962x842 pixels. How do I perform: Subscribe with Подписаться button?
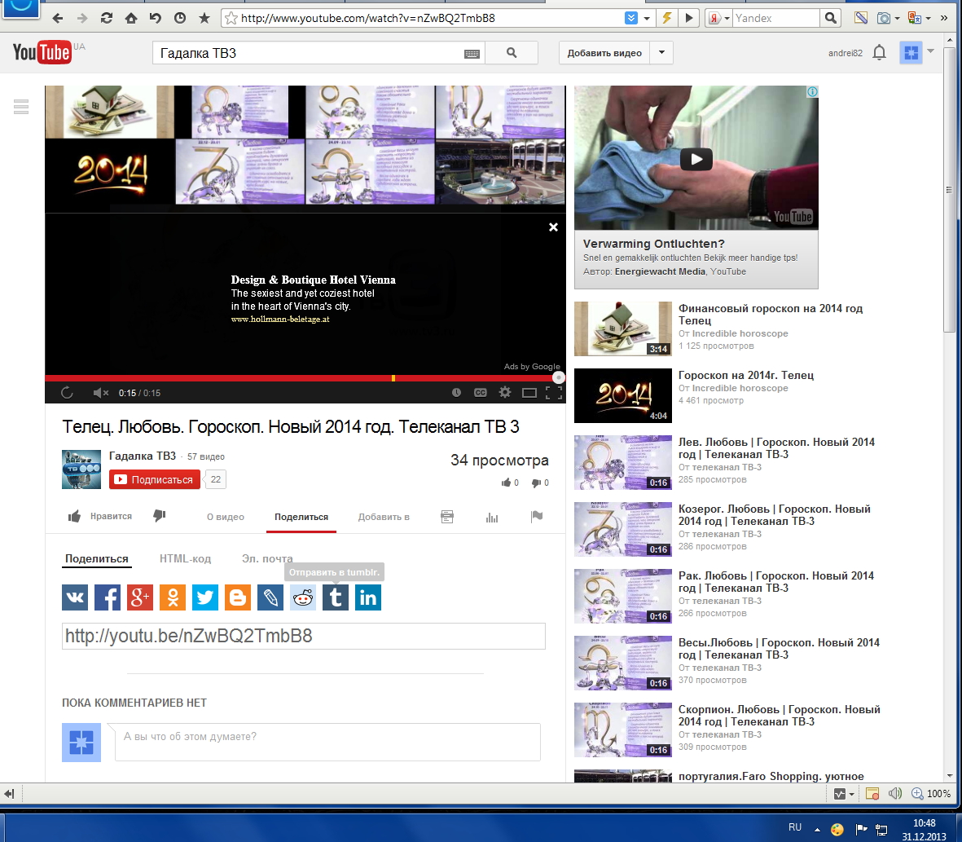click(x=155, y=479)
